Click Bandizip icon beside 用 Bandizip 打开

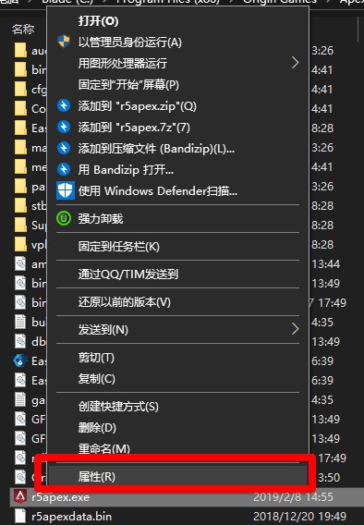64,169
